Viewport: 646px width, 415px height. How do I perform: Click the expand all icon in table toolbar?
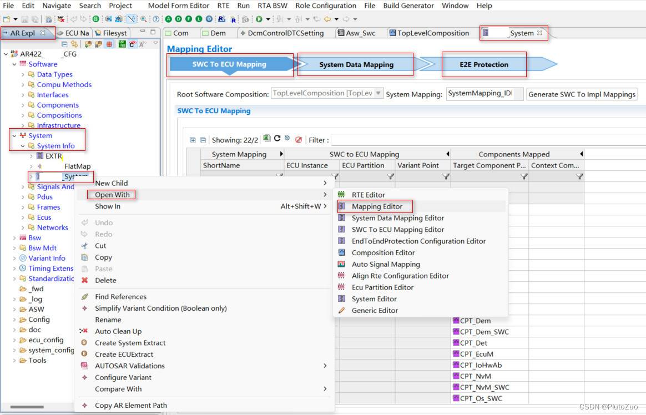coord(193,140)
